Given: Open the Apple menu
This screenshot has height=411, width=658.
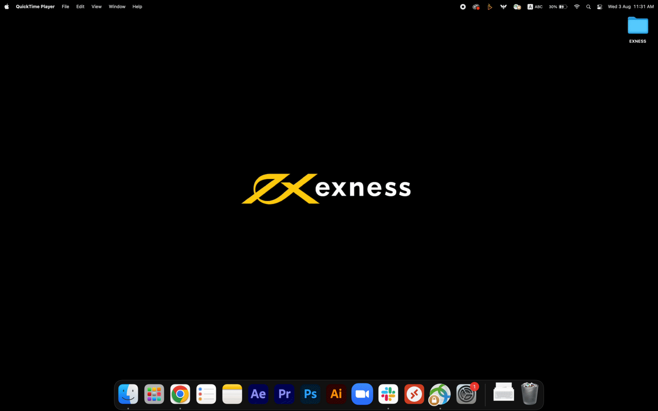Looking at the screenshot, I should (x=7, y=7).
